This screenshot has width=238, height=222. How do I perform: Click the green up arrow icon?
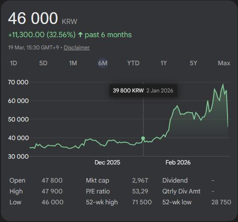click(80, 35)
